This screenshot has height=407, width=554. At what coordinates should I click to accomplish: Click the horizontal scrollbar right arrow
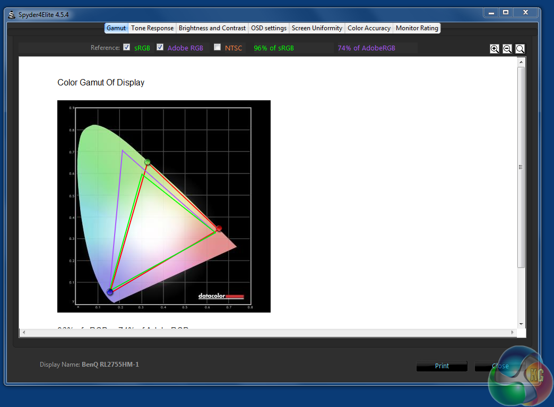click(x=512, y=333)
